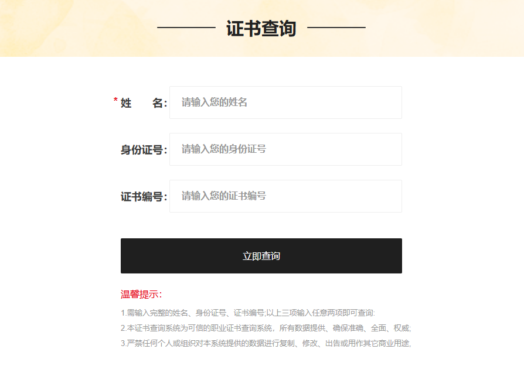Click tip 1 about entering any two items
The image size is (524, 373).
click(247, 313)
